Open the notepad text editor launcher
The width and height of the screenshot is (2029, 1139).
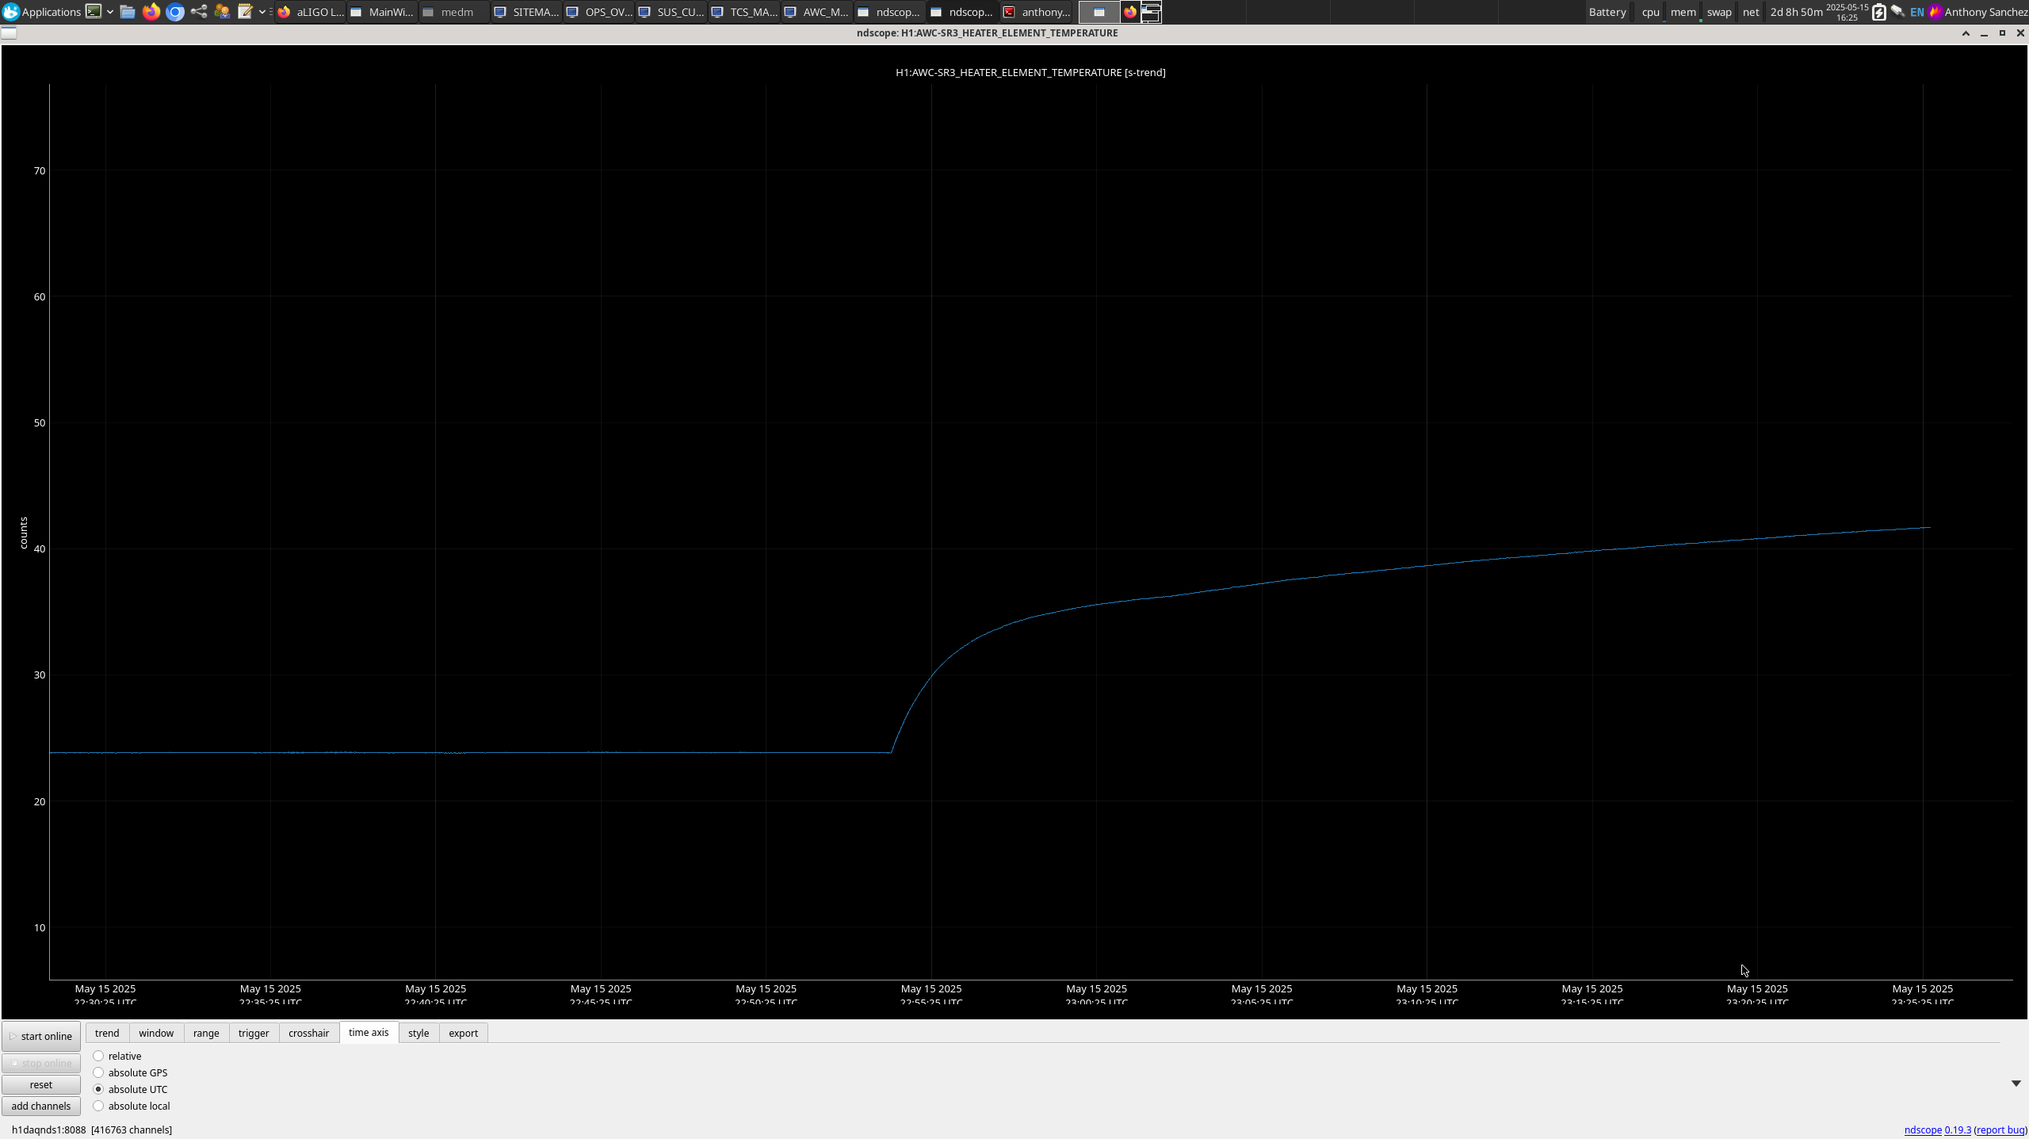point(246,12)
